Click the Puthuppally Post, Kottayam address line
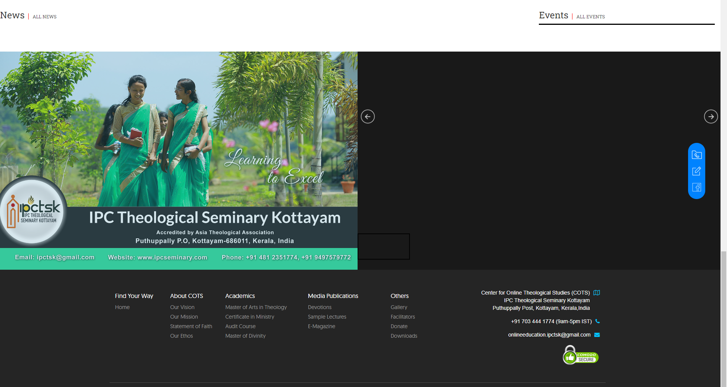 (541, 308)
